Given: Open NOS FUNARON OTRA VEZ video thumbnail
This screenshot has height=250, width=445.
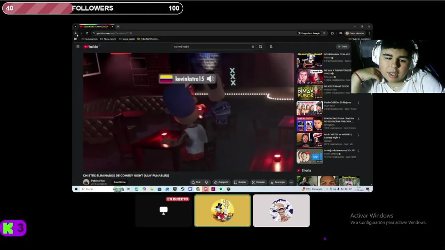Looking at the screenshot, I should point(310,60).
